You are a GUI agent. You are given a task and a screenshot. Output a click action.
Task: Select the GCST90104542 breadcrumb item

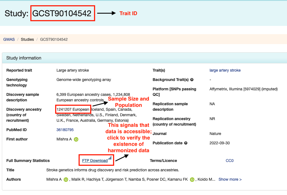pos(54,39)
